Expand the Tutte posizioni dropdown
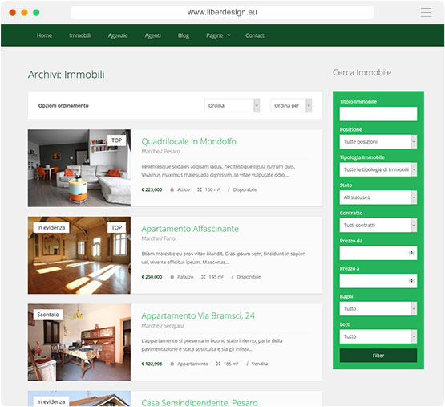 pyautogui.click(x=378, y=141)
